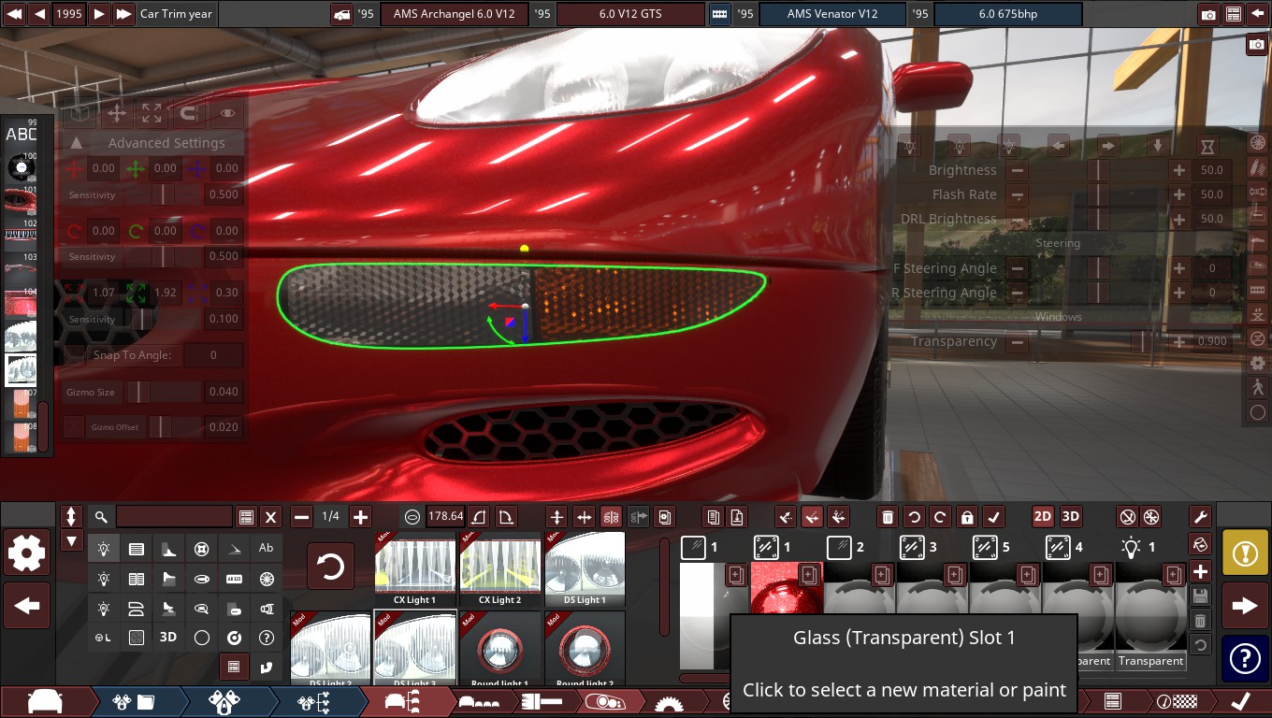Collapse the Advanced Settings panel
This screenshot has width=1272, height=718.
[77, 143]
